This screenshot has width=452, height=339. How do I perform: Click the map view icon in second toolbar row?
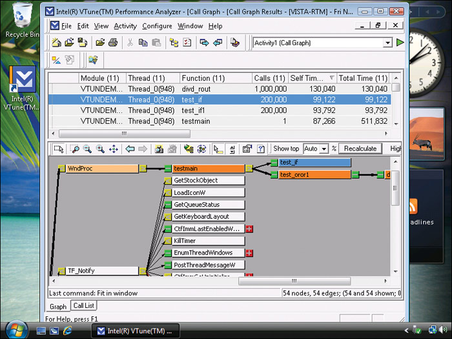click(x=93, y=60)
